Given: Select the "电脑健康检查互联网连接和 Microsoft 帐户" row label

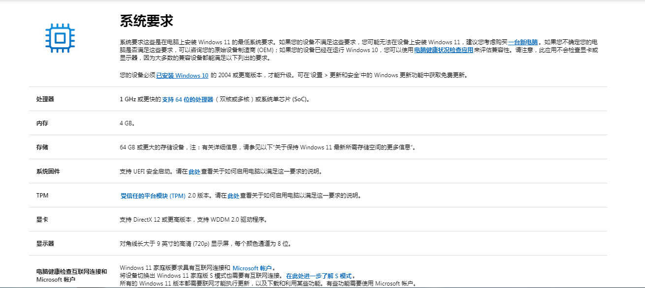Looking at the screenshot, I should (x=72, y=276).
